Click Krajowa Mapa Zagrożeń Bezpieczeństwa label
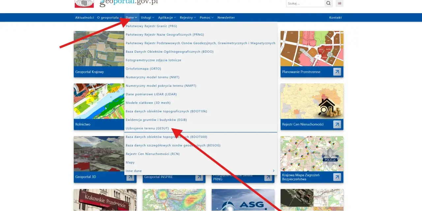The image size is (422, 211). pos(301,177)
